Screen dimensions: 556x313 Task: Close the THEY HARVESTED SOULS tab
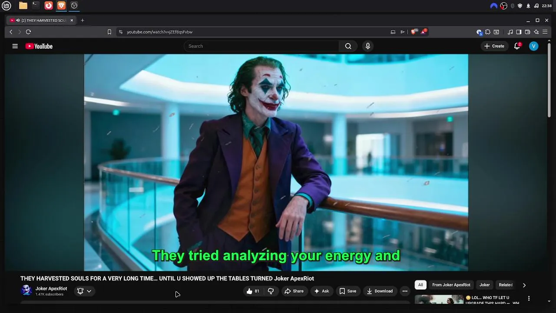[x=72, y=20]
